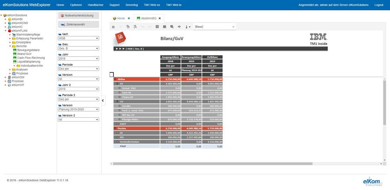Click the Logout link
Viewport: 390px width, 190px height.
[379, 5]
